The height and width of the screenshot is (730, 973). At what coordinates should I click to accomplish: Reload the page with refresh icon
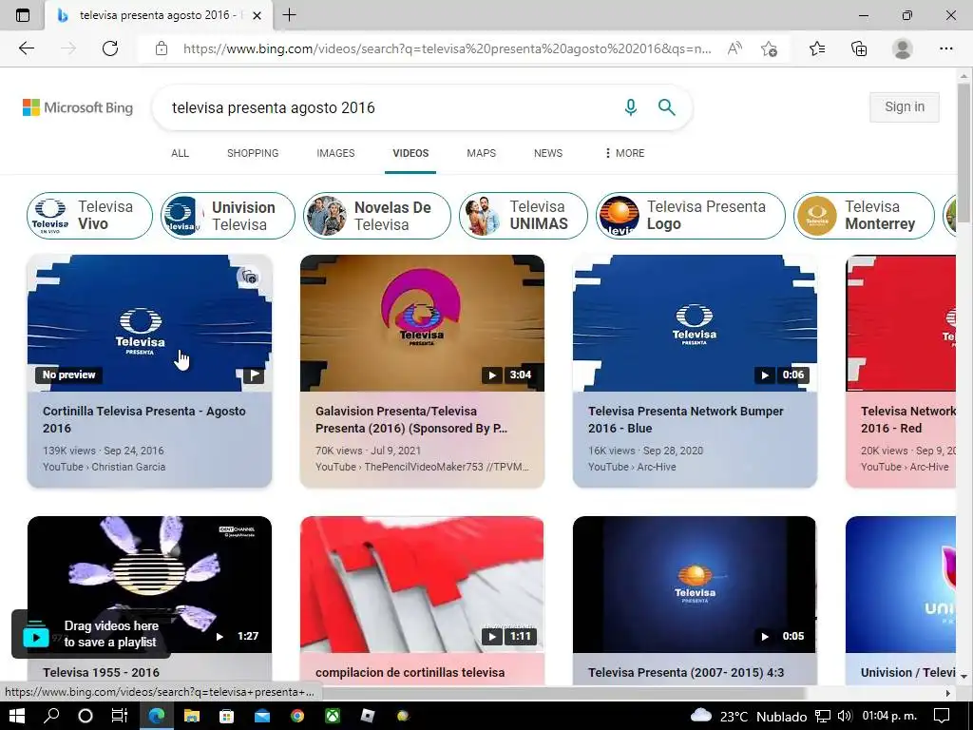click(110, 48)
